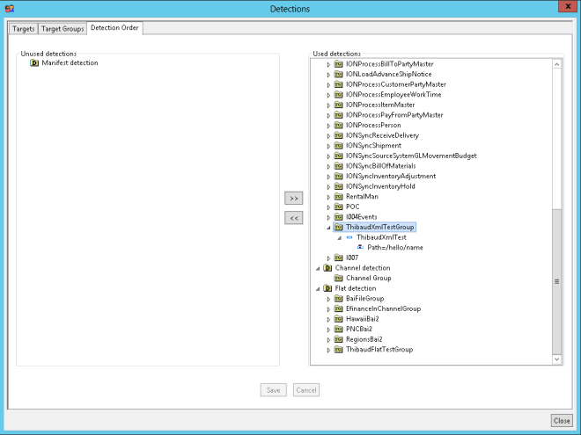Click the Channel detection folder icon
The image size is (581, 435).
click(327, 268)
